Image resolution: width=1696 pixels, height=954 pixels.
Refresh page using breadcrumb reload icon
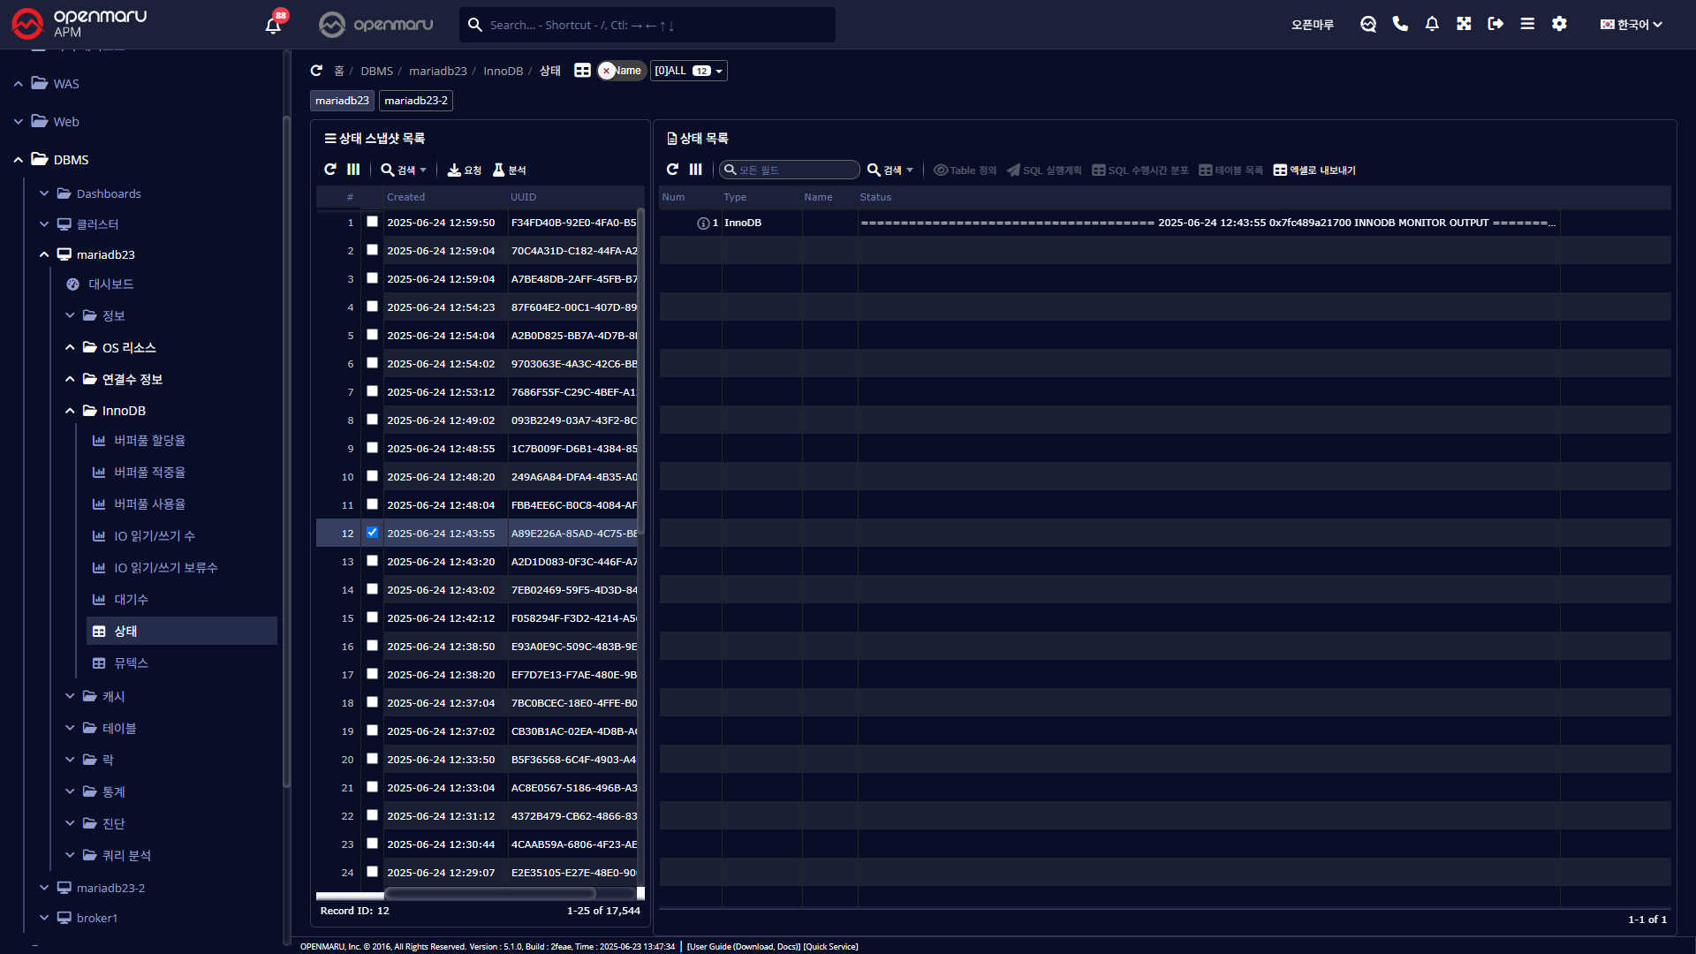[x=316, y=71]
